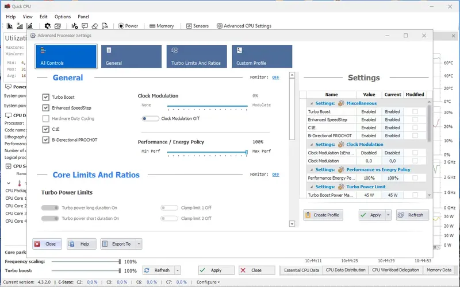Click the bars-with-gear toolbar icon
The height and width of the screenshot is (287, 460).
[75, 26]
